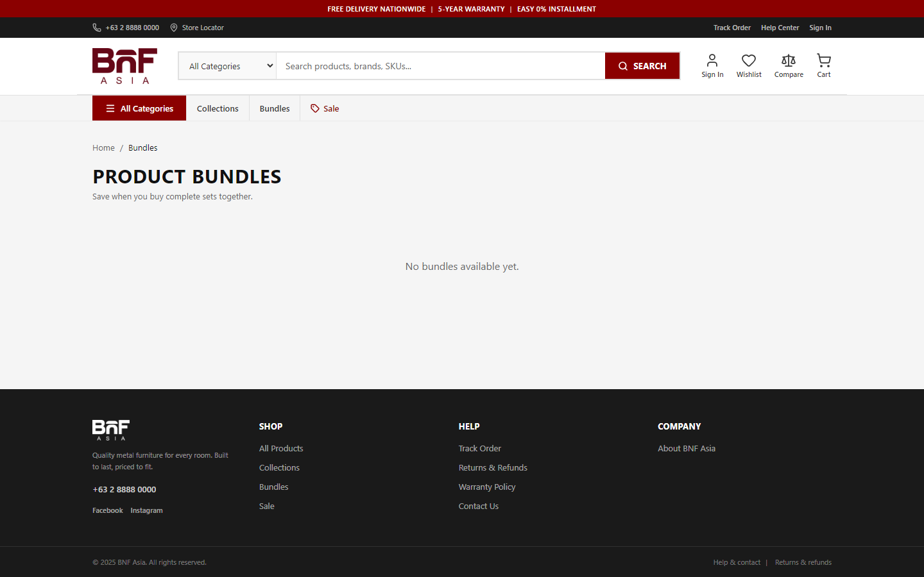Open Bundles in the footer Shop list

[274, 487]
